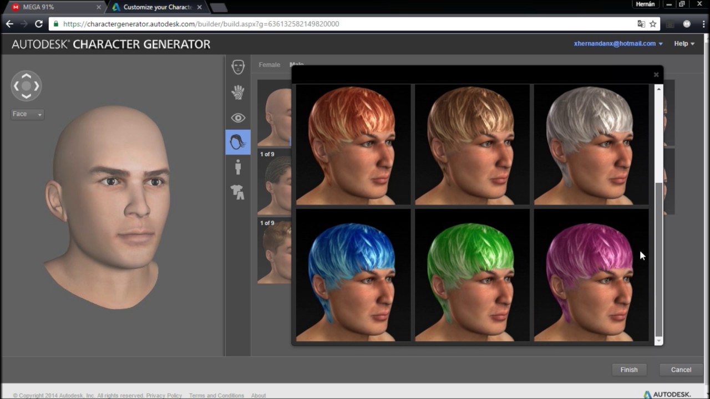Open the About link
This screenshot has width=710, height=399.
click(x=258, y=396)
